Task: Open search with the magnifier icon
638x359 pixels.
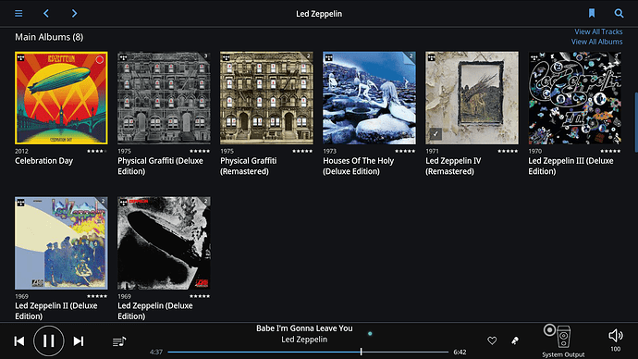Action: [619, 14]
